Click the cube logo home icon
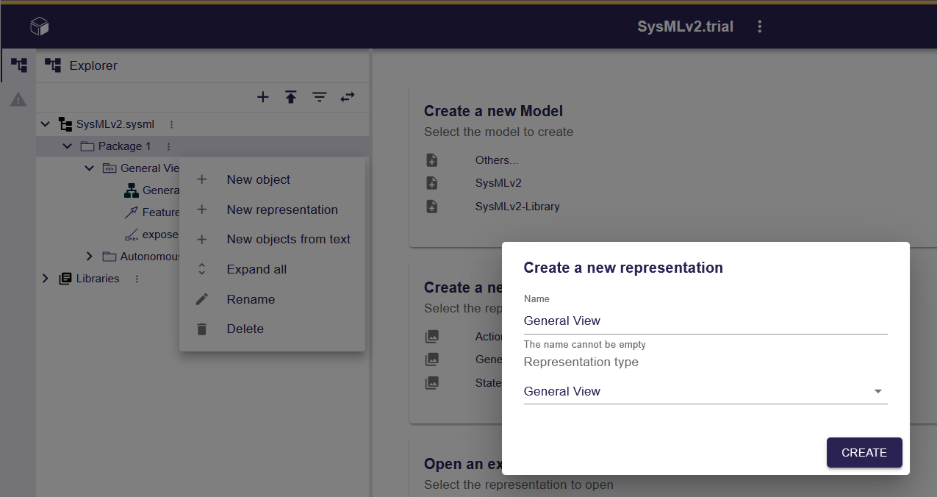The width and height of the screenshot is (937, 497). (39, 27)
